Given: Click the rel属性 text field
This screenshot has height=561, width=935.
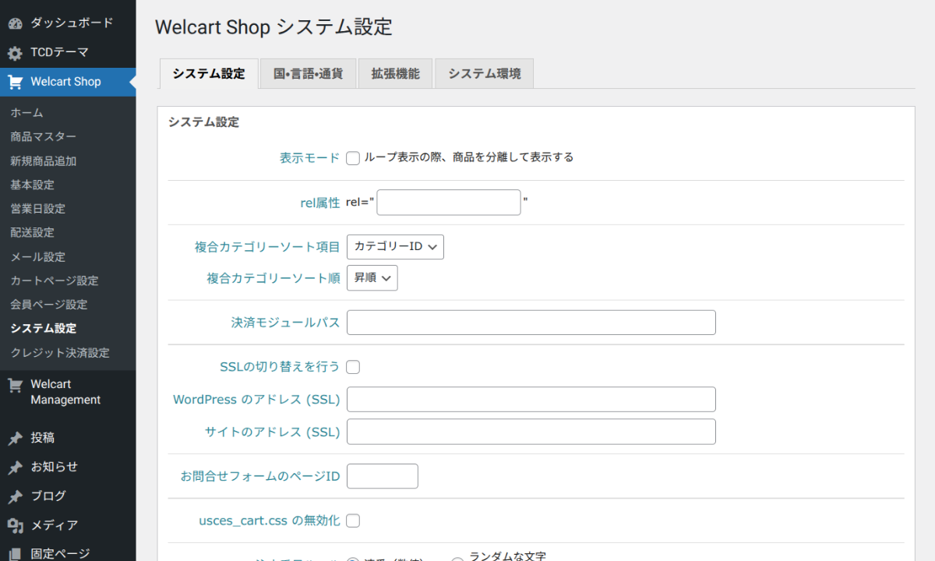Looking at the screenshot, I should pos(448,203).
